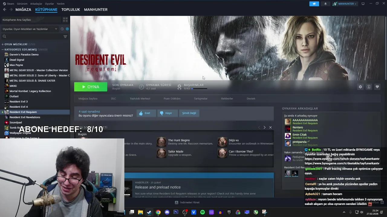Select METAL GEAR SOLID Master Collection Version

pyautogui.click(x=38, y=70)
